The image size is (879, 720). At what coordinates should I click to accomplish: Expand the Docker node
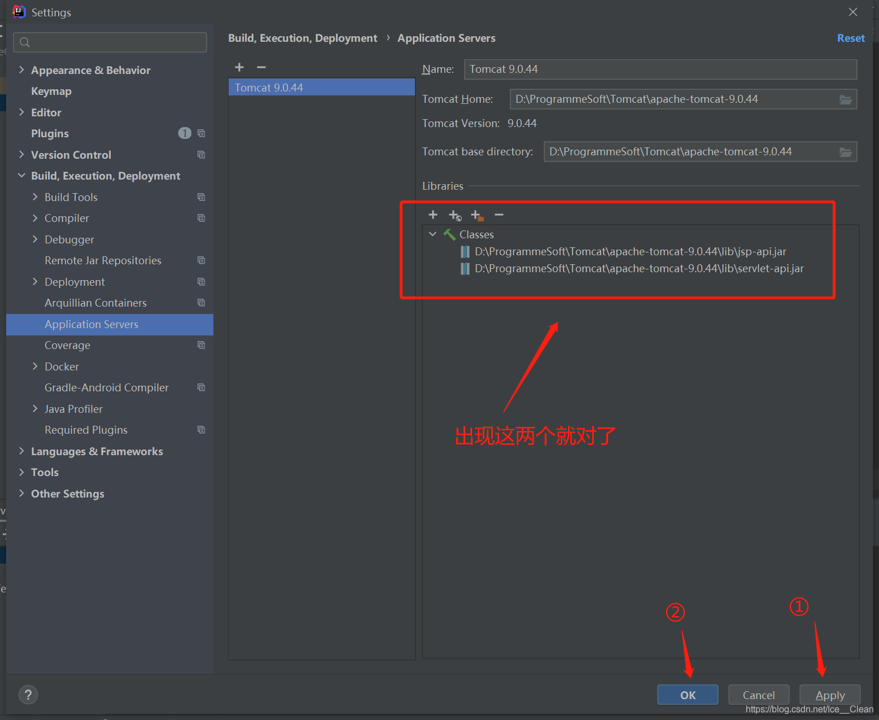(x=35, y=366)
